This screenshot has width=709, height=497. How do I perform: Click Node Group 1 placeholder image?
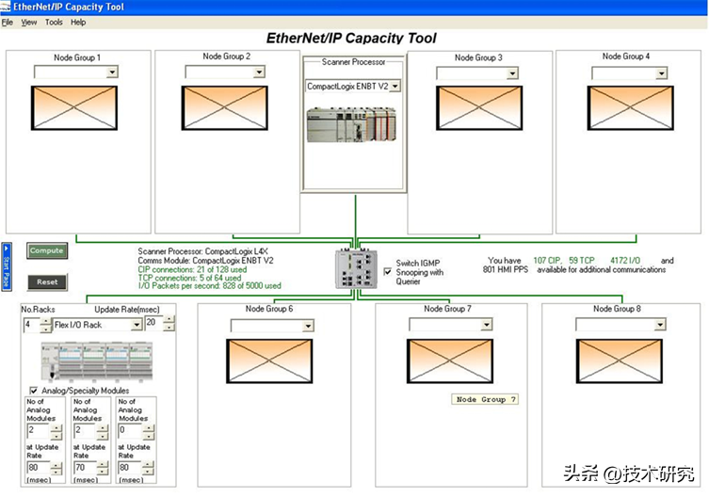[x=74, y=107]
